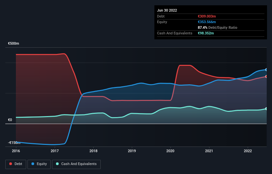The height and width of the screenshot is (174, 272).
Task: Click the Debt label in tooltip
Action: point(161,16)
